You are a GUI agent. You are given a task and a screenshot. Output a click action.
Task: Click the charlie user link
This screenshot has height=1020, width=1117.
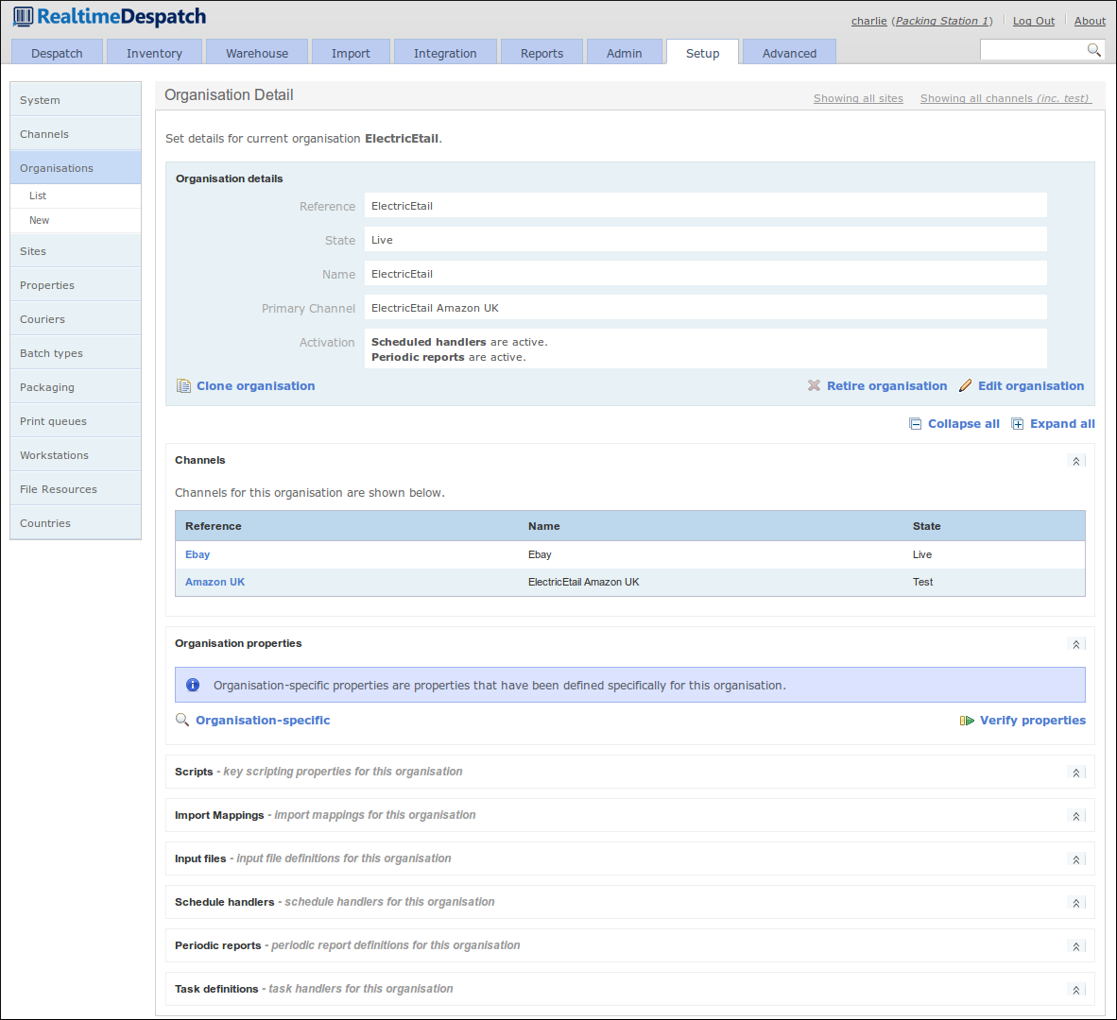[x=869, y=21]
